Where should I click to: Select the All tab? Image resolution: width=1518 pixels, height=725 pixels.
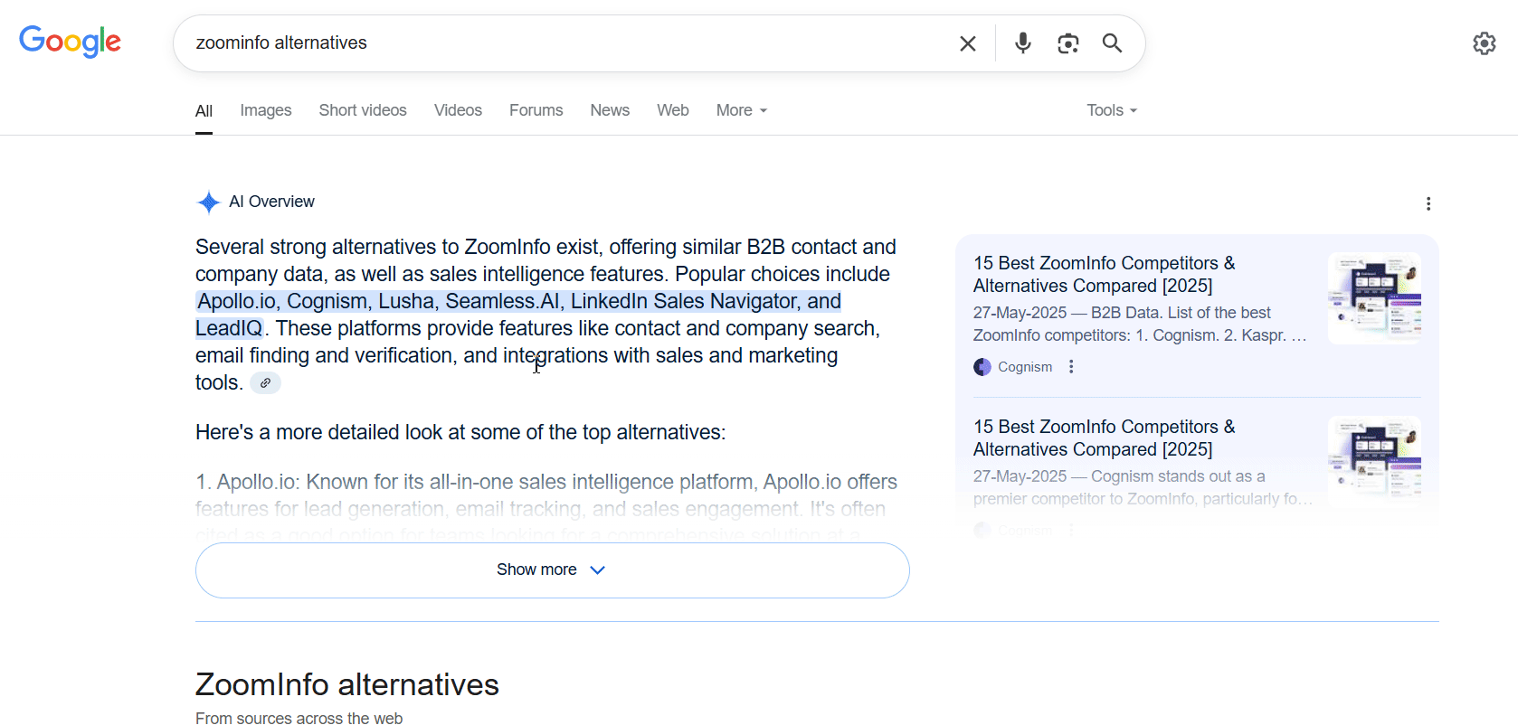click(204, 111)
